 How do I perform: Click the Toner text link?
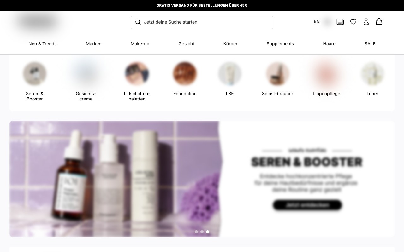(372, 94)
